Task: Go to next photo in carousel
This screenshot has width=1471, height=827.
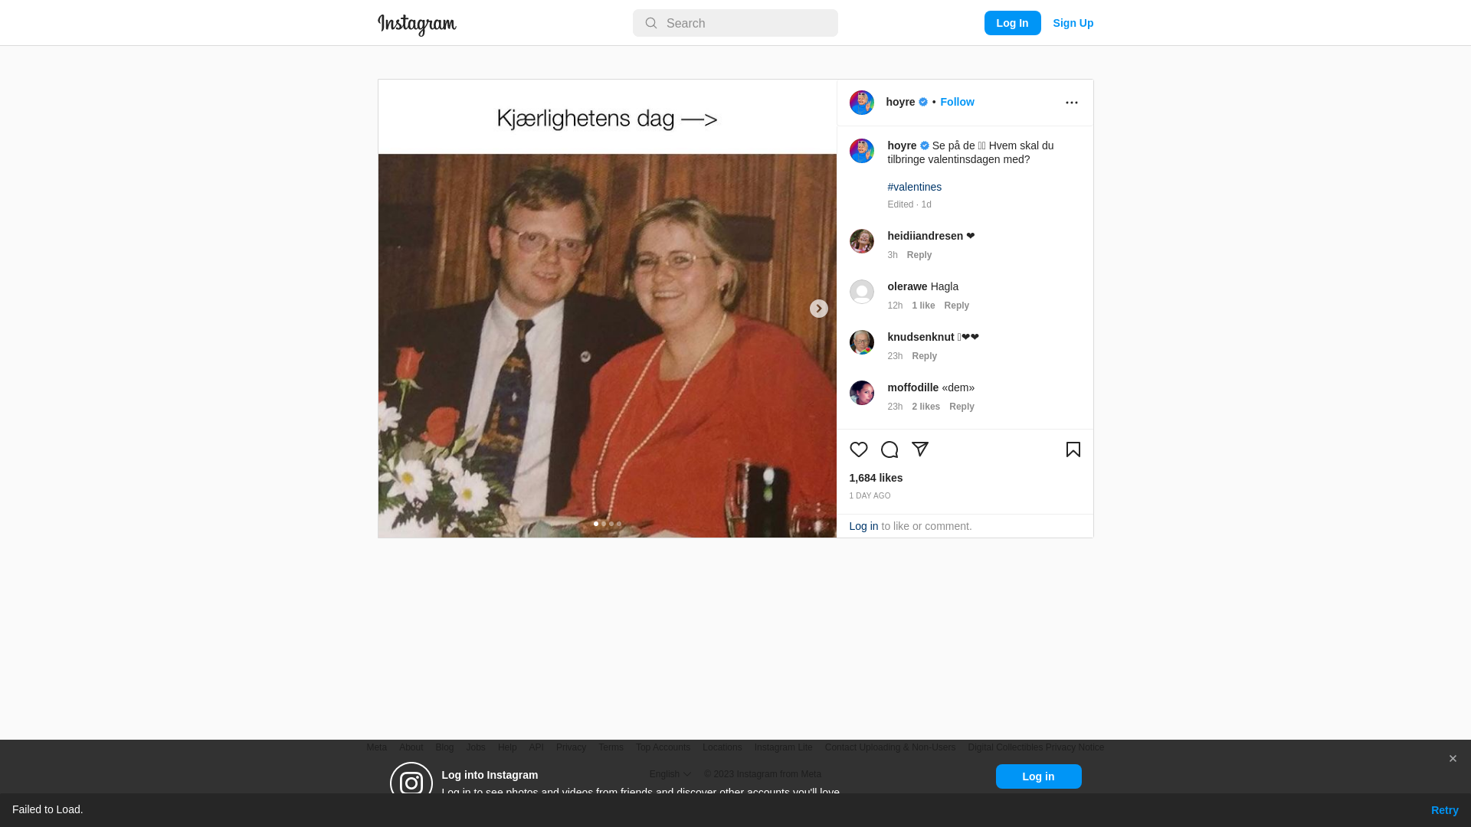Action: click(818, 309)
